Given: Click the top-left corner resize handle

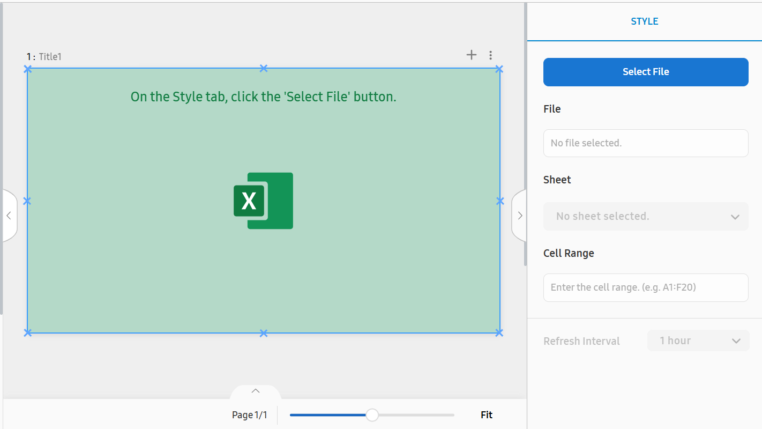Looking at the screenshot, I should pyautogui.click(x=28, y=69).
